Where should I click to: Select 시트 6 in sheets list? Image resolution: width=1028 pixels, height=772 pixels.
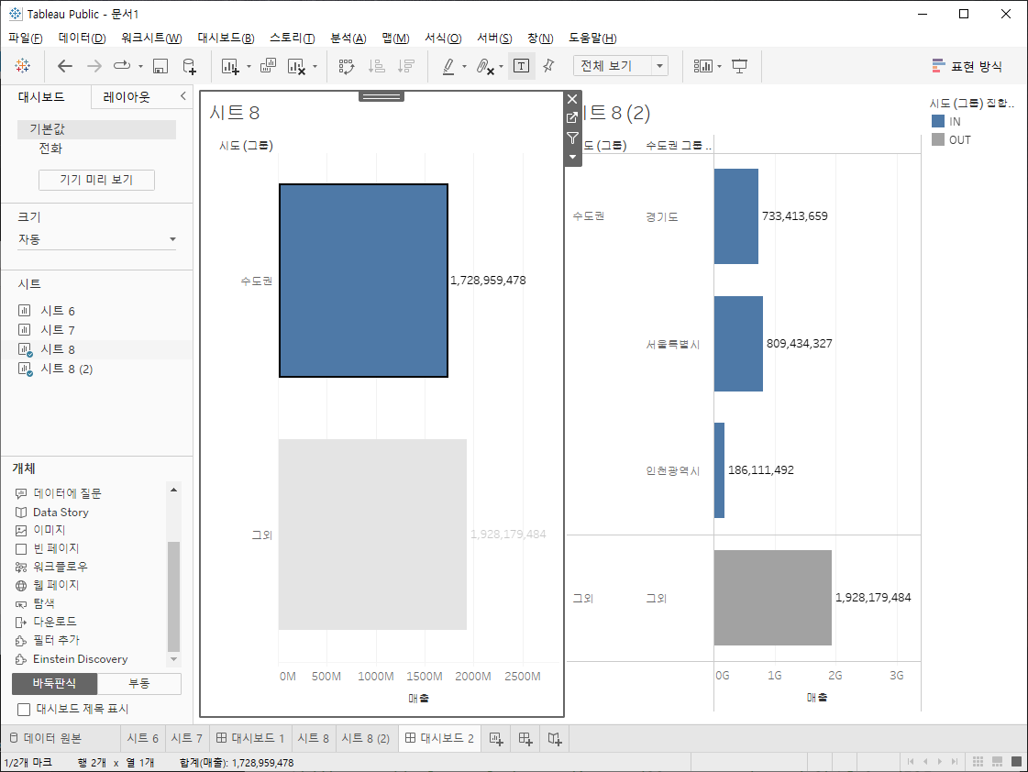point(58,311)
